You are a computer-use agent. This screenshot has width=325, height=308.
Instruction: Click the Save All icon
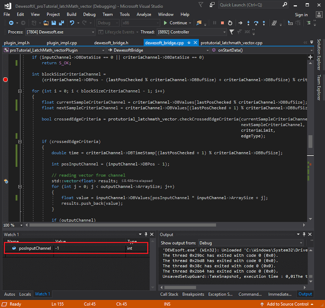tap(62, 23)
